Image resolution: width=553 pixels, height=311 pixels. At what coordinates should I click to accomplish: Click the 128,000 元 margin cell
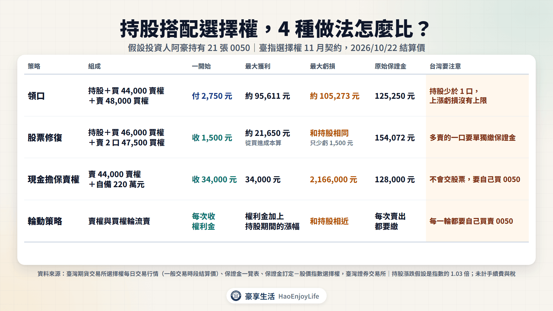395,179
